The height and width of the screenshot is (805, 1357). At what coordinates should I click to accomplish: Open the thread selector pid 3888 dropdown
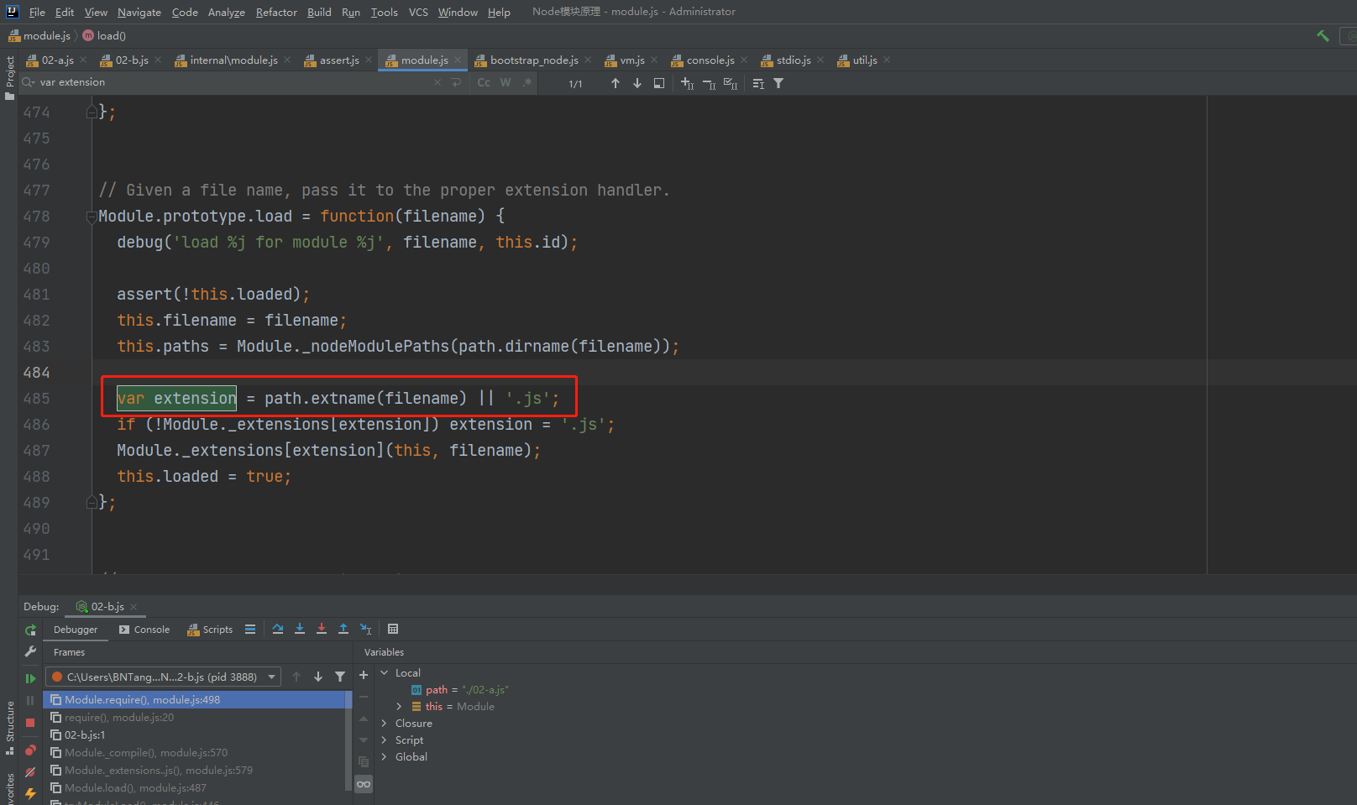[x=164, y=677]
